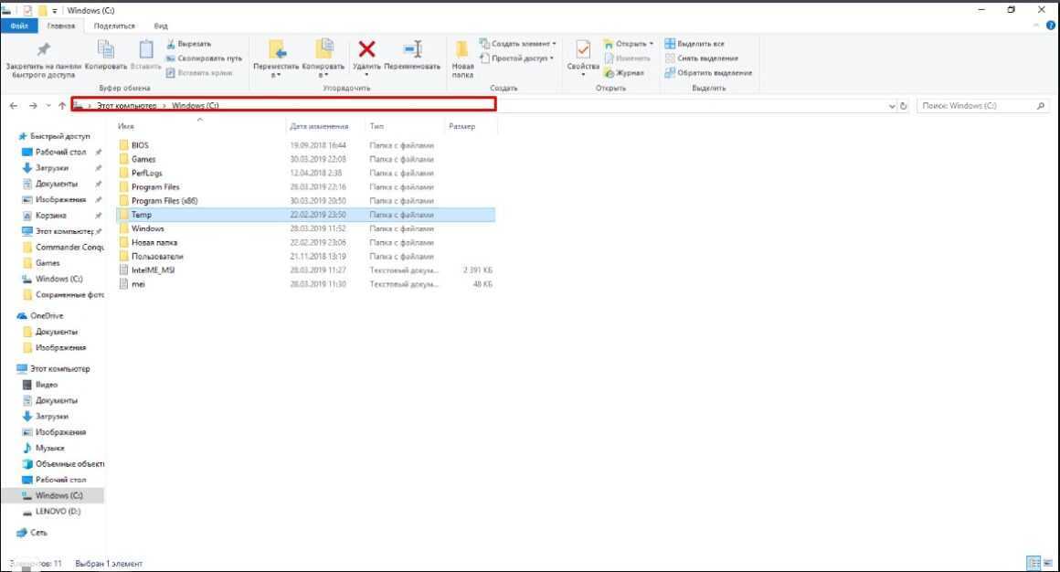Click the Rename (Переименовать) ribbon icon

pyautogui.click(x=412, y=49)
